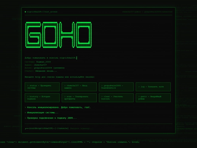Click the green square indicator before nigrichka228://root_access
This screenshot has width=197, height=148.
[26, 12]
